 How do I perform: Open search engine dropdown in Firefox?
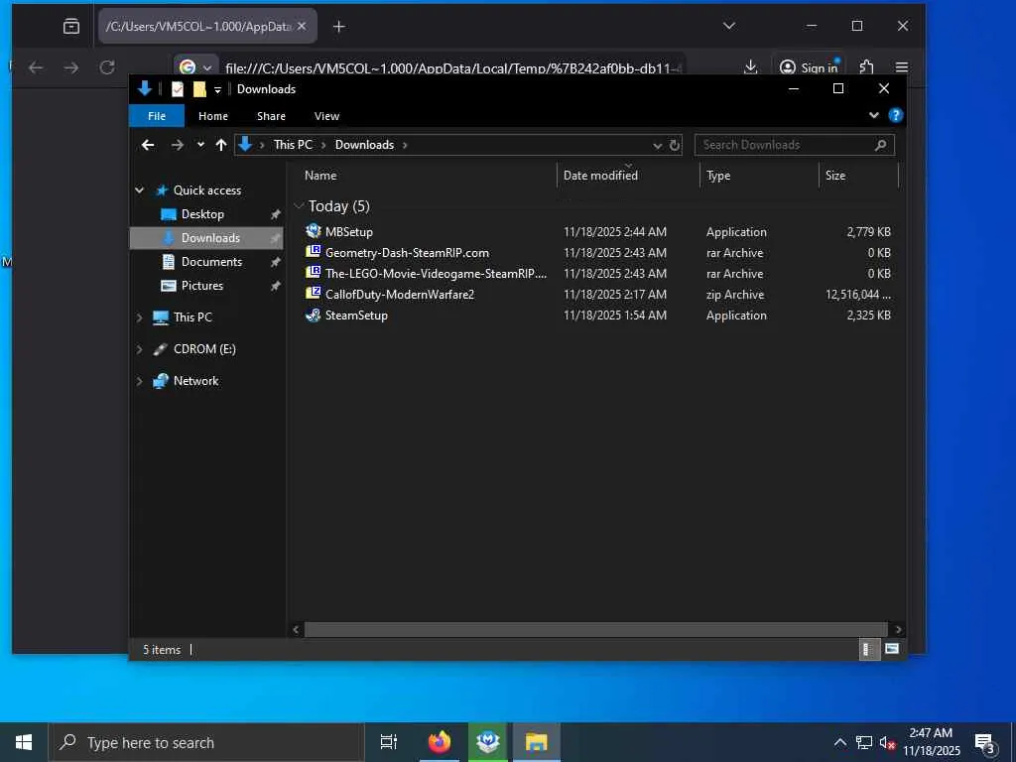pyautogui.click(x=206, y=67)
